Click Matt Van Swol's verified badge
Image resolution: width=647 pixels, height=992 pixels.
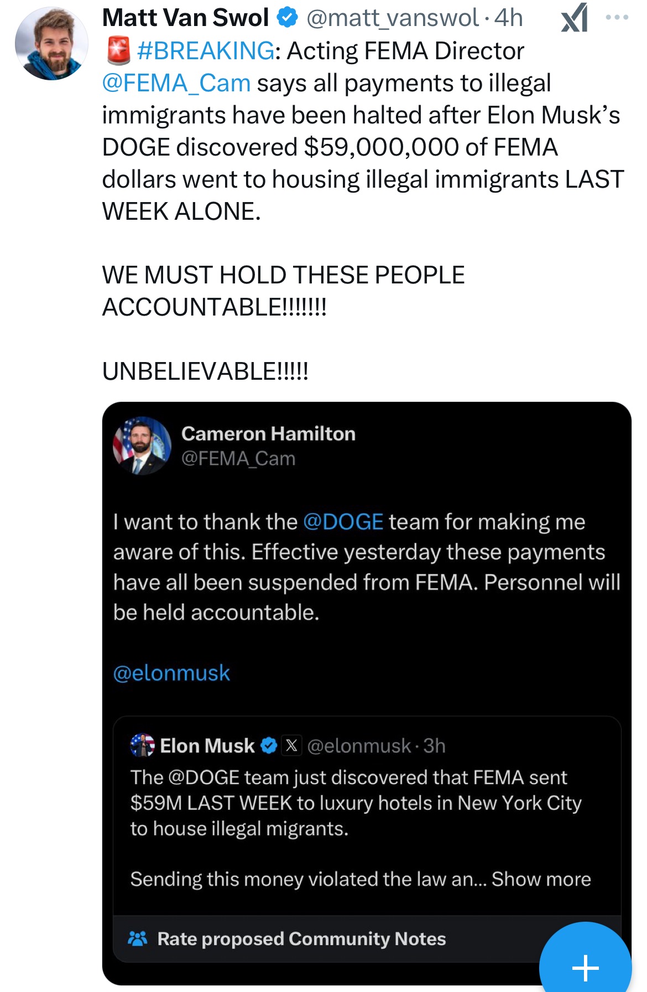286,18
